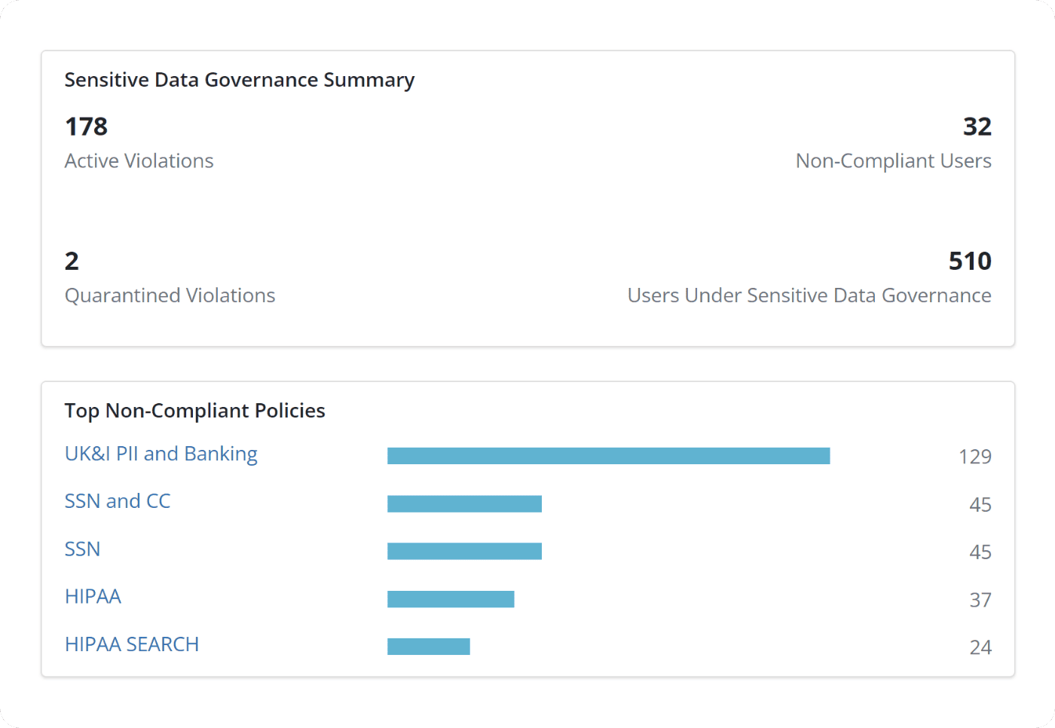1055x728 pixels.
Task: Click the bar for the SSN policy
Action: click(464, 551)
